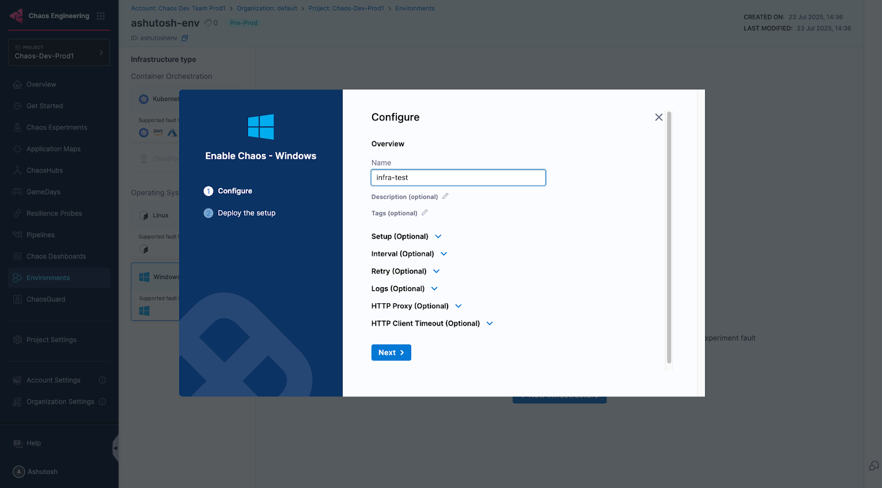882x488 pixels.
Task: Click the Organization Settings info icon
Action: (x=102, y=401)
